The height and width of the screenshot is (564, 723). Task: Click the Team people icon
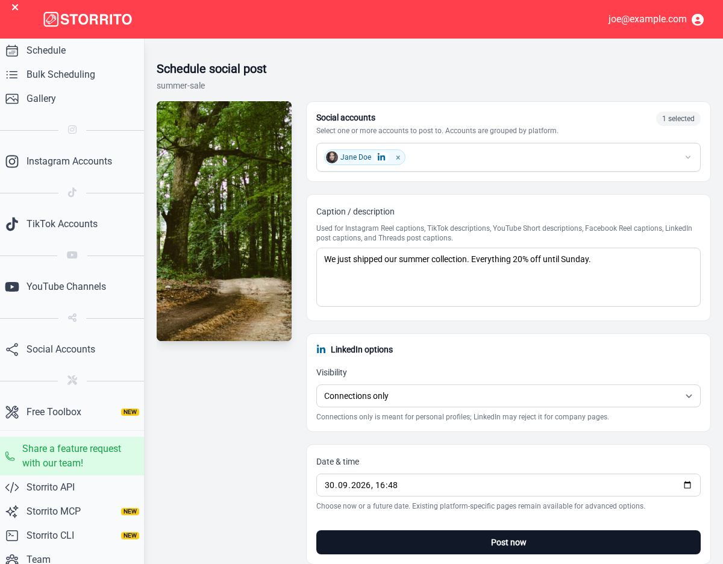(12, 559)
